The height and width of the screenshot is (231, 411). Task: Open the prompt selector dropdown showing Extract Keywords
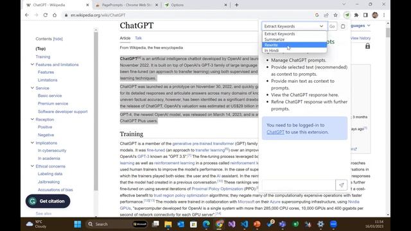point(294,26)
